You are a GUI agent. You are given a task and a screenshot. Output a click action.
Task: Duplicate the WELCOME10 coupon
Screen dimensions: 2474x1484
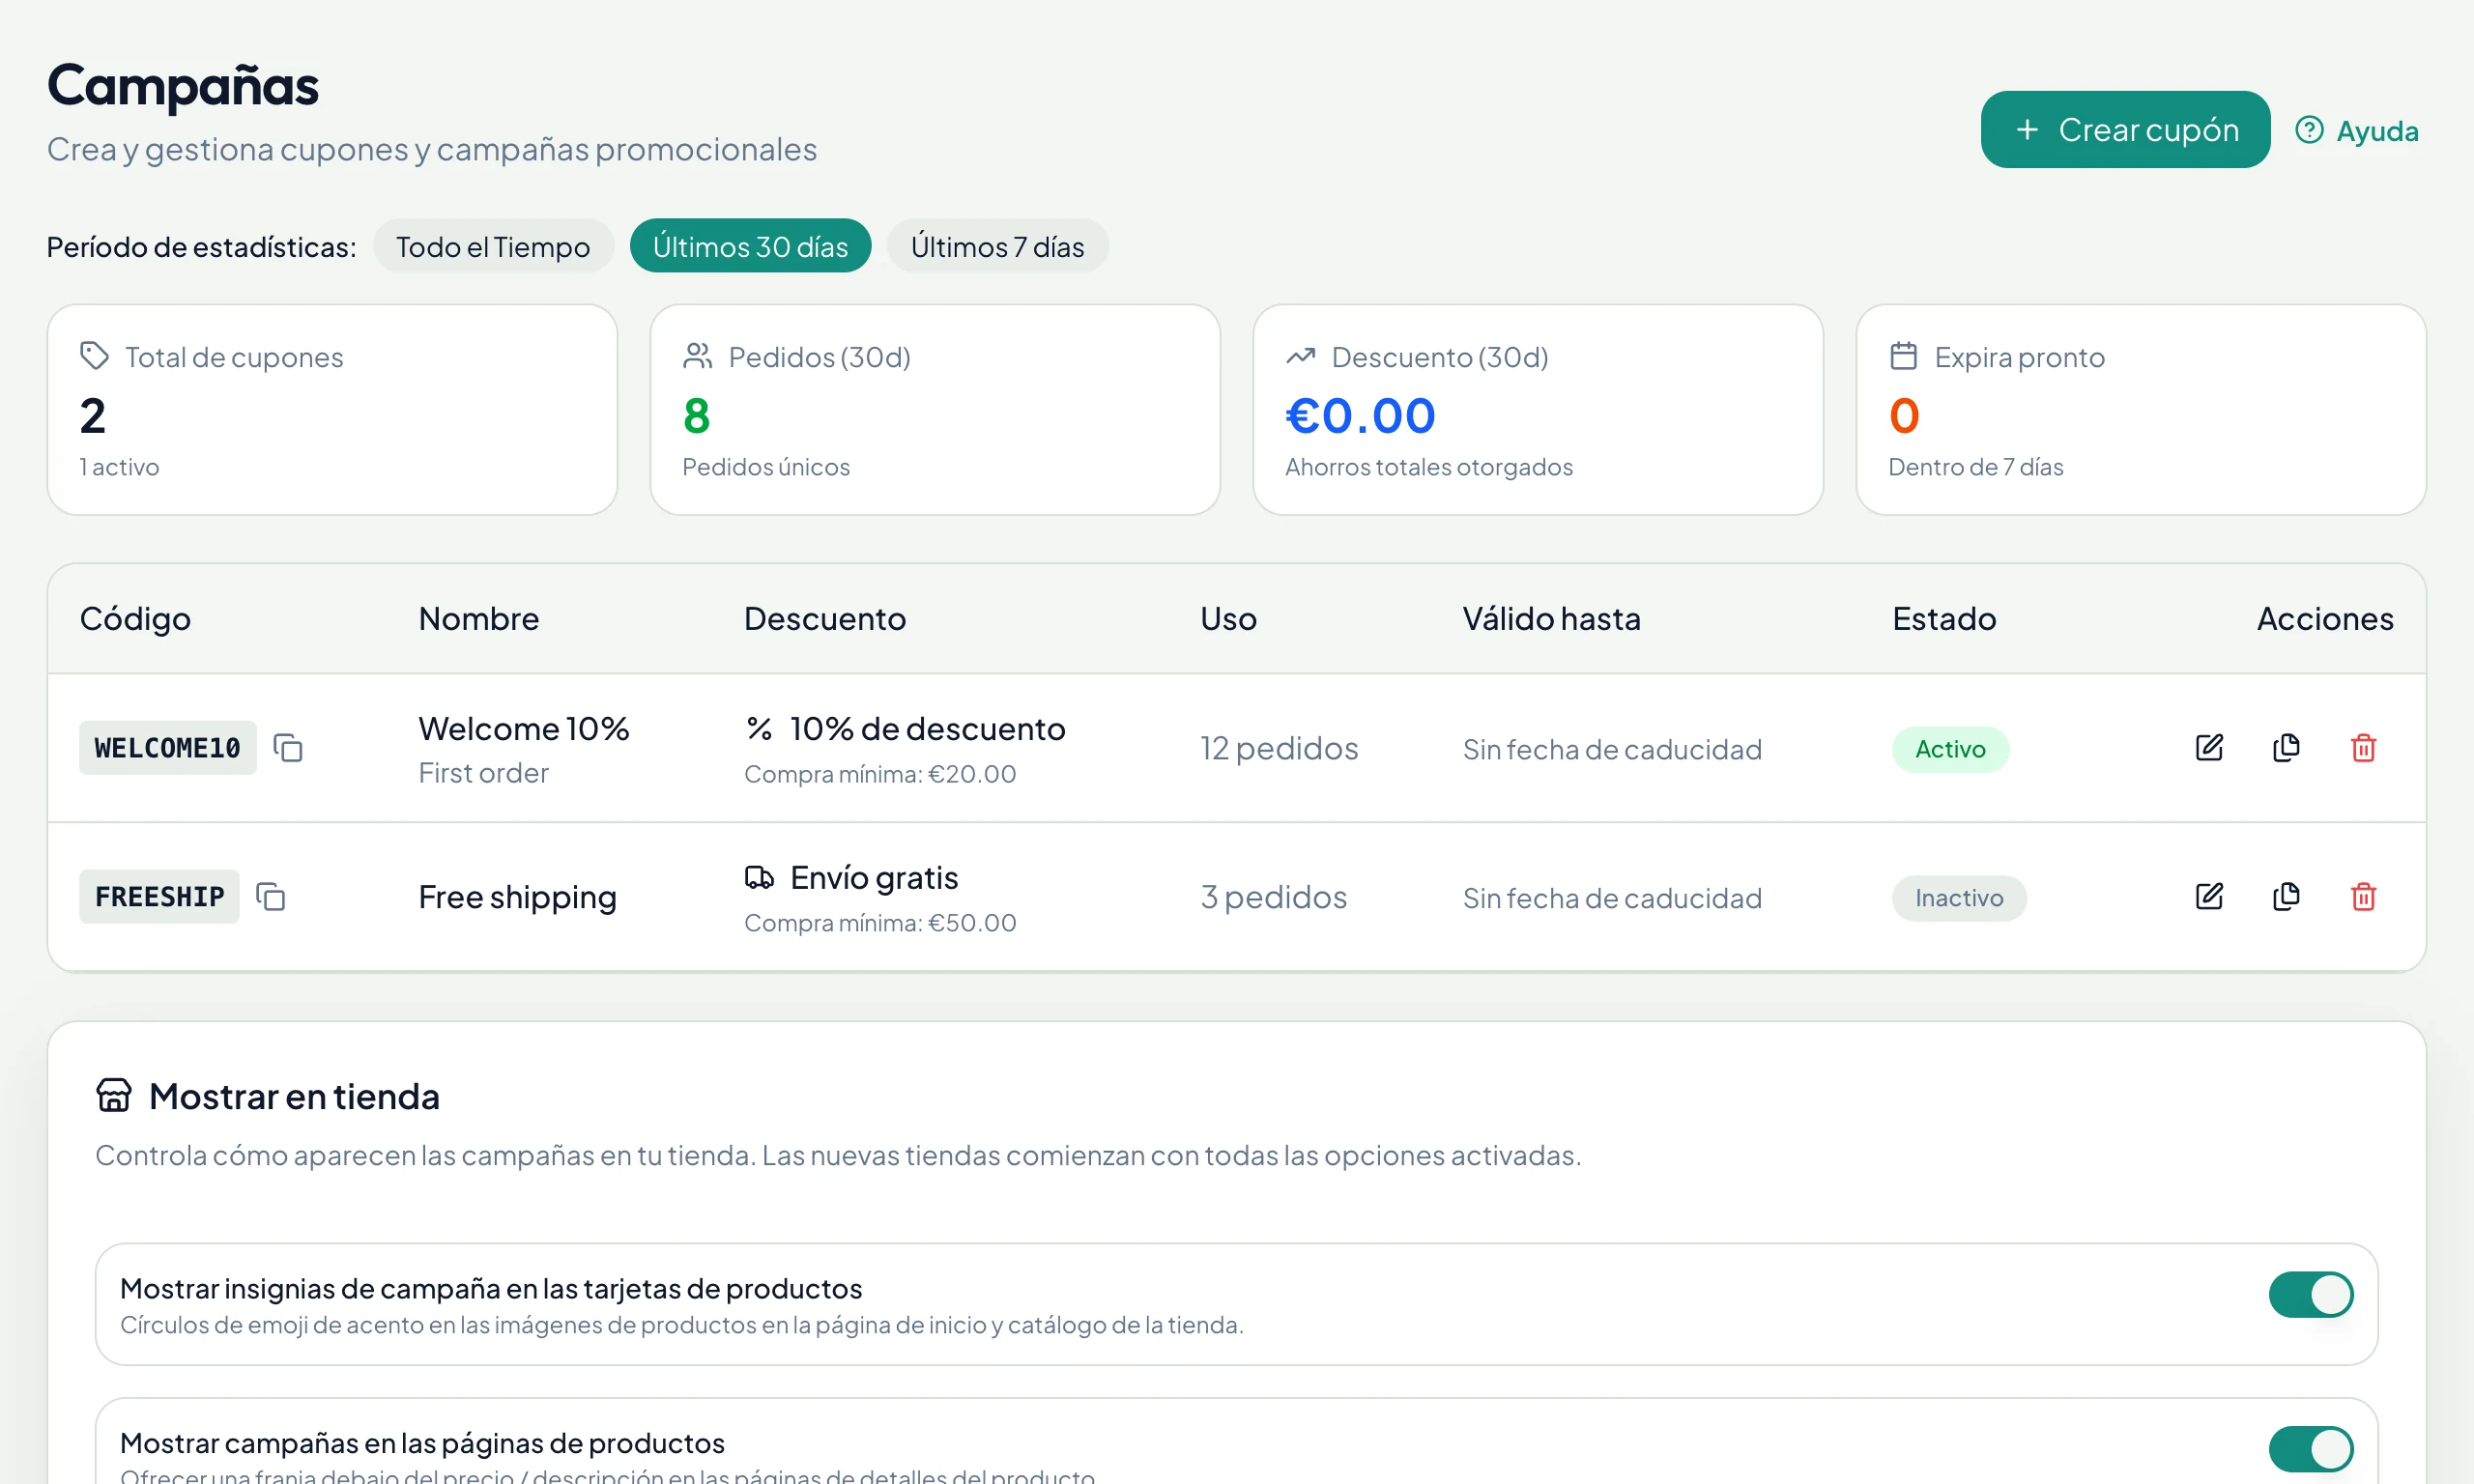(2286, 748)
